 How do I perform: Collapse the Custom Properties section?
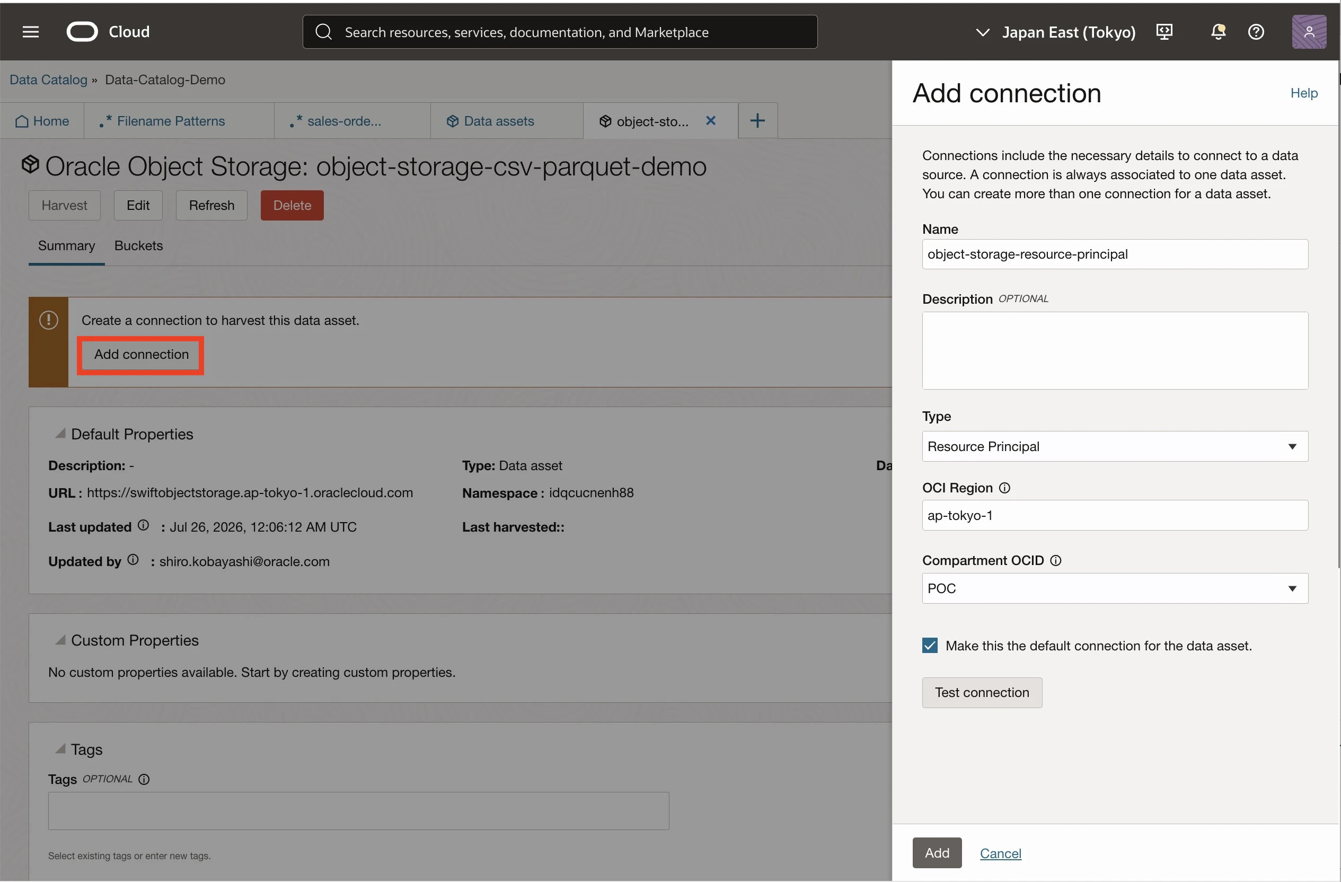point(60,640)
